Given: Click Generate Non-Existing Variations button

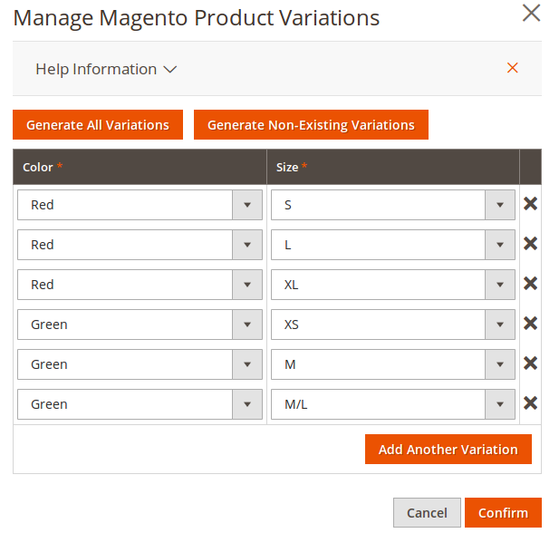Looking at the screenshot, I should (x=311, y=124).
